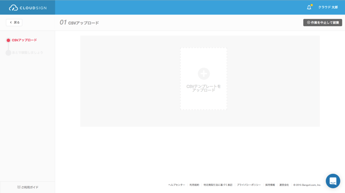
Task: Click the CSVテンプレートをアップロード drop zone
Action: coord(203,79)
